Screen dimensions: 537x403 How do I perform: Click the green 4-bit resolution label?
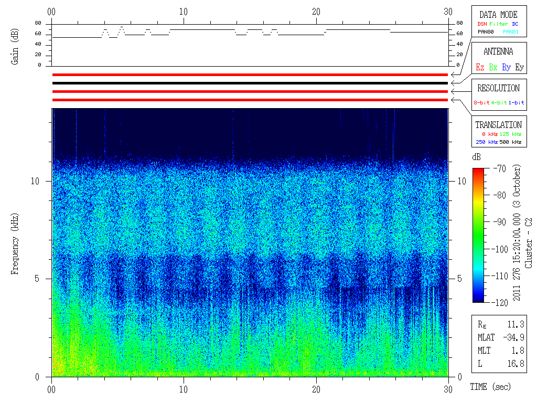pos(499,102)
